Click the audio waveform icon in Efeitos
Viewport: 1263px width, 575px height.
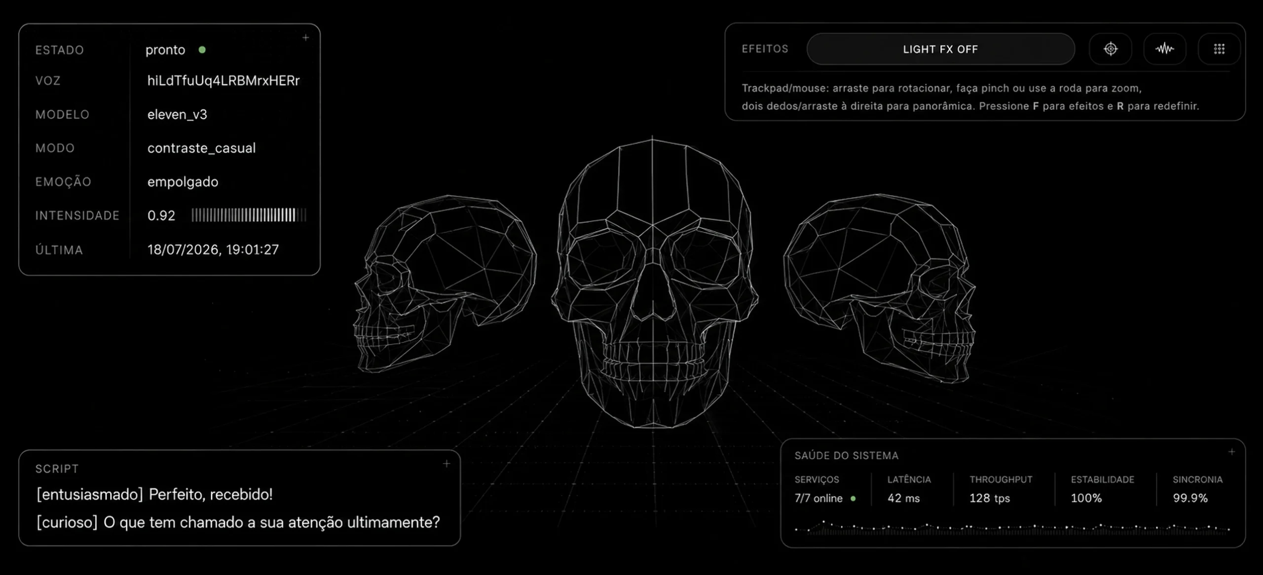(x=1164, y=49)
